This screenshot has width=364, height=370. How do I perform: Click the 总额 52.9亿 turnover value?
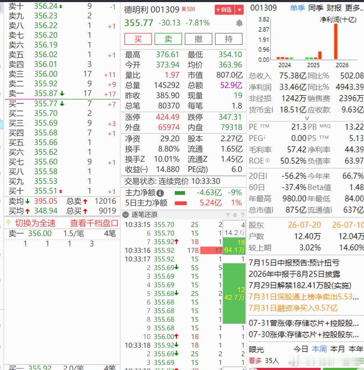[231, 85]
